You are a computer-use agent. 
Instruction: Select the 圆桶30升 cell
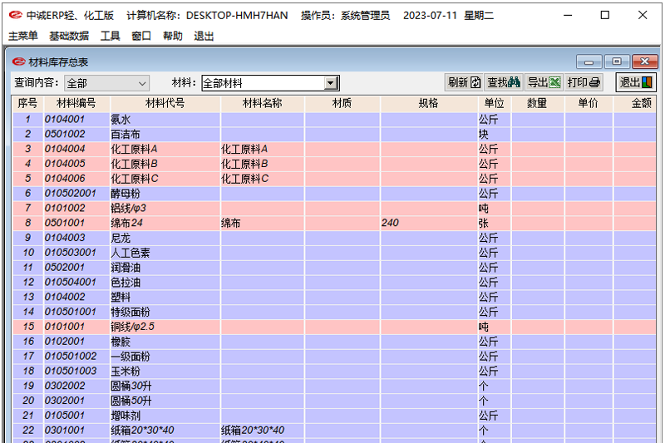point(165,386)
